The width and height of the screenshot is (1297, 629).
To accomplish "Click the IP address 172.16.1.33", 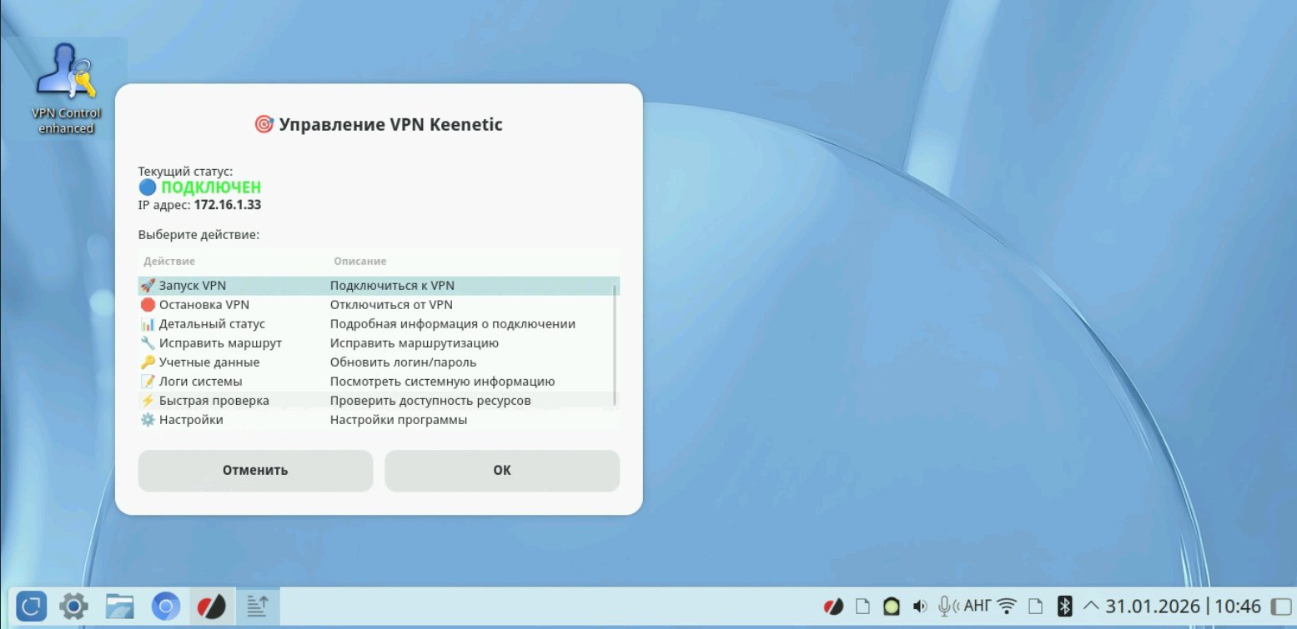I will point(228,205).
